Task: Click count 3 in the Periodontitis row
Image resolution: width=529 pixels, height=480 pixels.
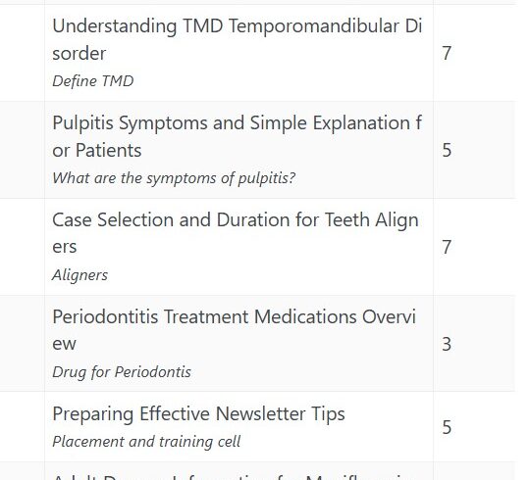Action: (x=447, y=344)
